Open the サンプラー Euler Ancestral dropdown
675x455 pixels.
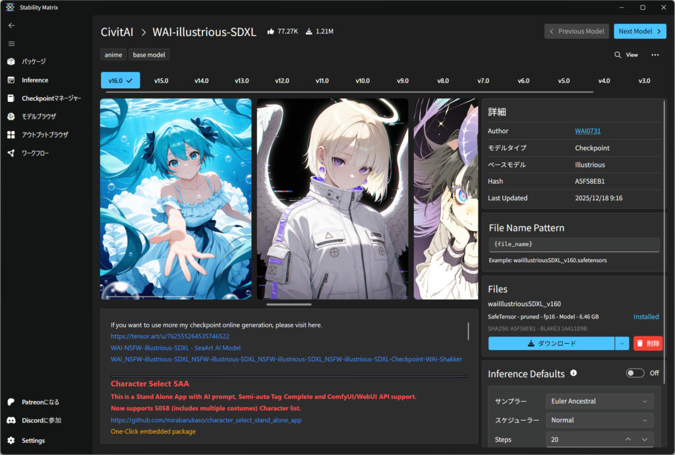click(599, 401)
